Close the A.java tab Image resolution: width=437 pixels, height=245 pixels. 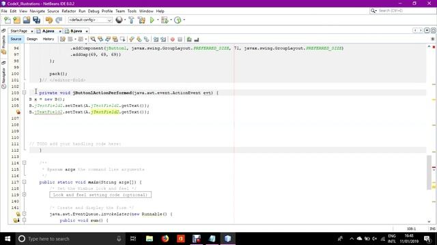coord(60,31)
